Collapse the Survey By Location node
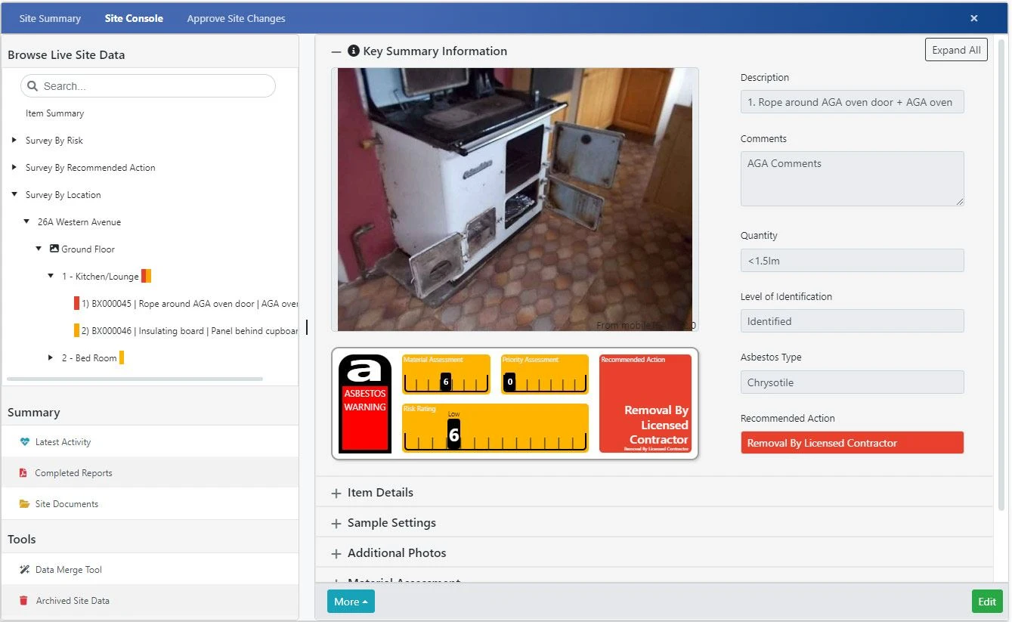This screenshot has height=622, width=1012. coord(14,195)
